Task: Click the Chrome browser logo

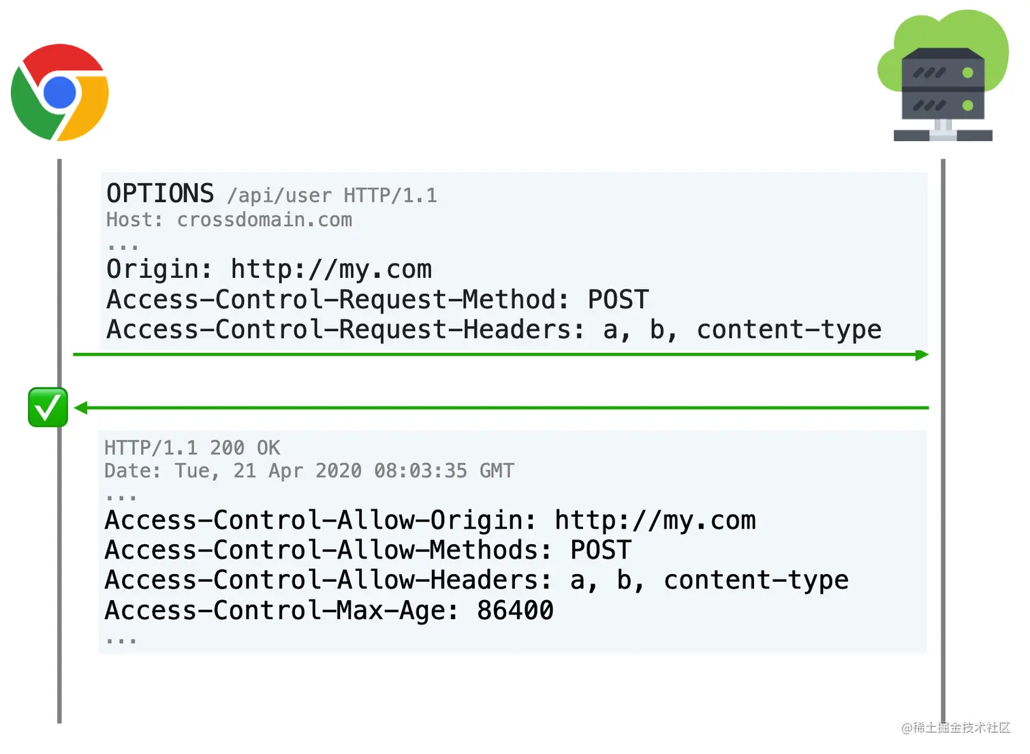Action: coord(60,93)
